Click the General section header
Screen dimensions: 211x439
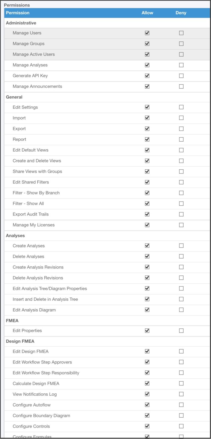click(x=14, y=97)
